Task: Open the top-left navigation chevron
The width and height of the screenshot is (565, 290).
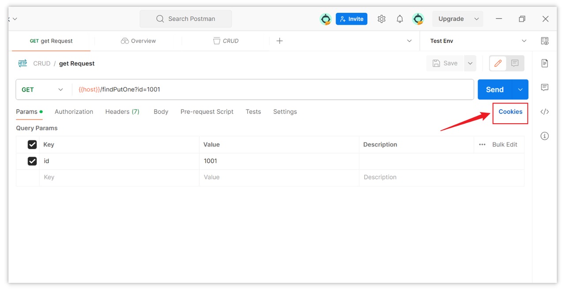Action: (15, 19)
